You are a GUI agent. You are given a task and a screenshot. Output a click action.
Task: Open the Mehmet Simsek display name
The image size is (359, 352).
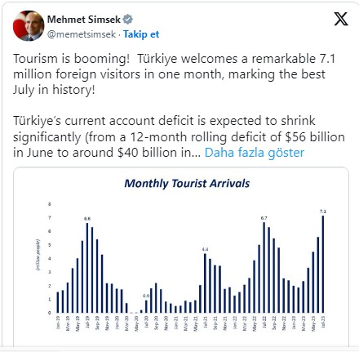pos(84,20)
